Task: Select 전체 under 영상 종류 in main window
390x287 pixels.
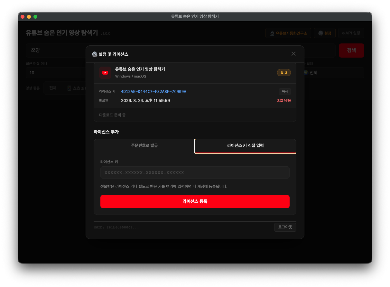Action: tap(53, 88)
